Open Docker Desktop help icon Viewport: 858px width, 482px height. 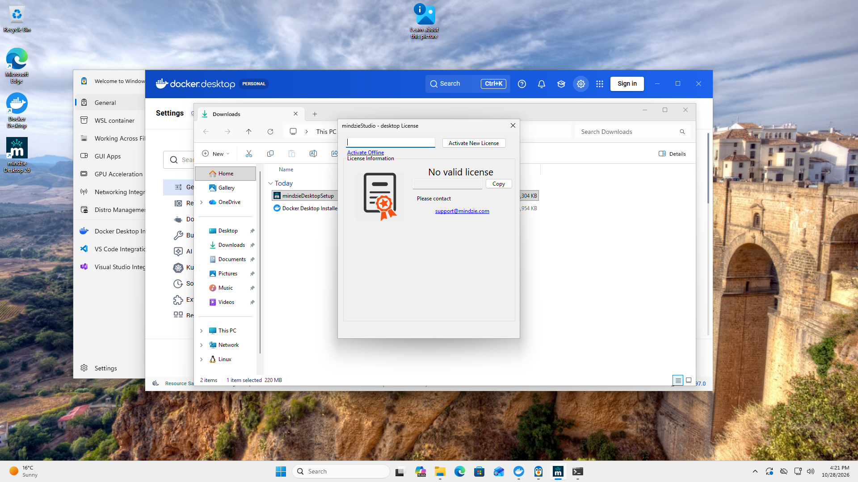[x=522, y=84]
